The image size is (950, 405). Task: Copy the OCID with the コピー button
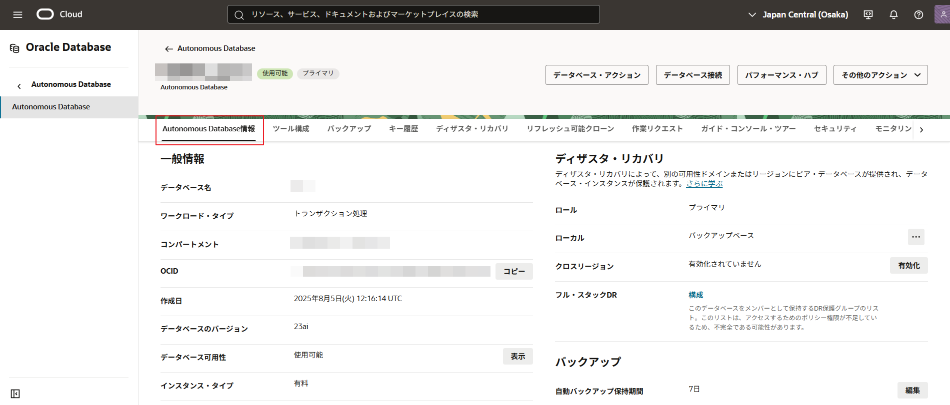point(514,271)
